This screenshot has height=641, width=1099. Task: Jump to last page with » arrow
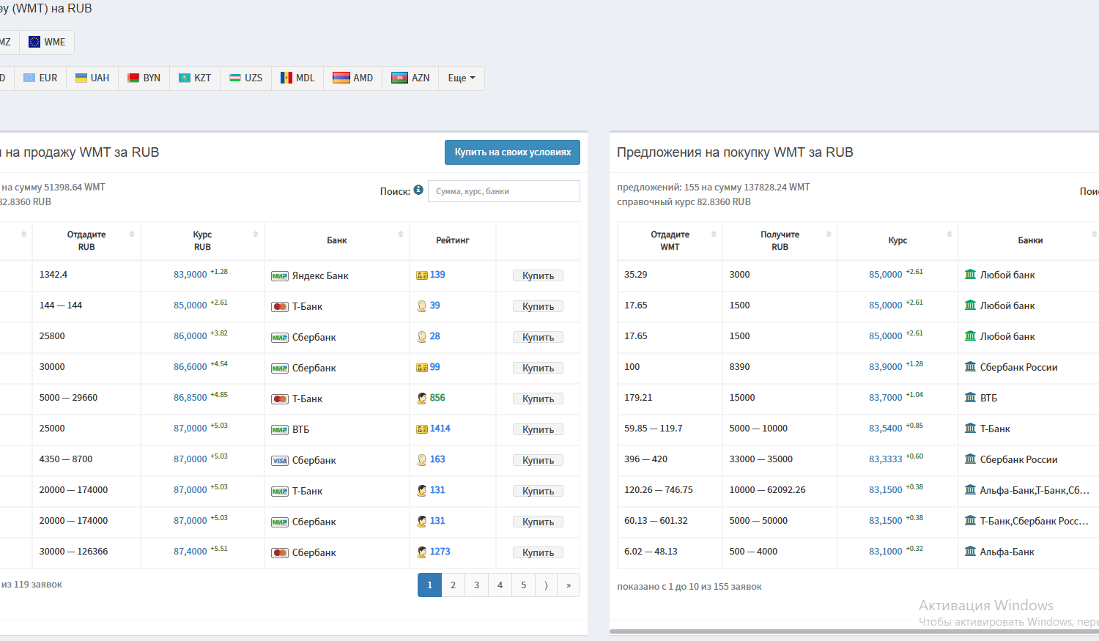click(569, 585)
